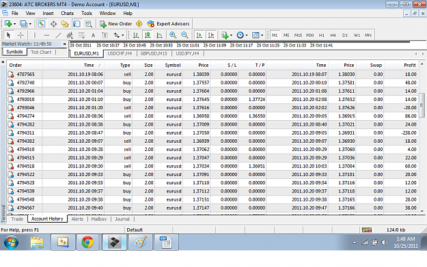427x267 pixels.
Task: Switch to the Tick Chart tab
Action: [41, 53]
